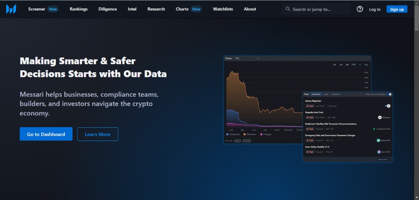Open the Charts nav item
Viewport: 419px width, 200px height.
pyautogui.click(x=182, y=9)
